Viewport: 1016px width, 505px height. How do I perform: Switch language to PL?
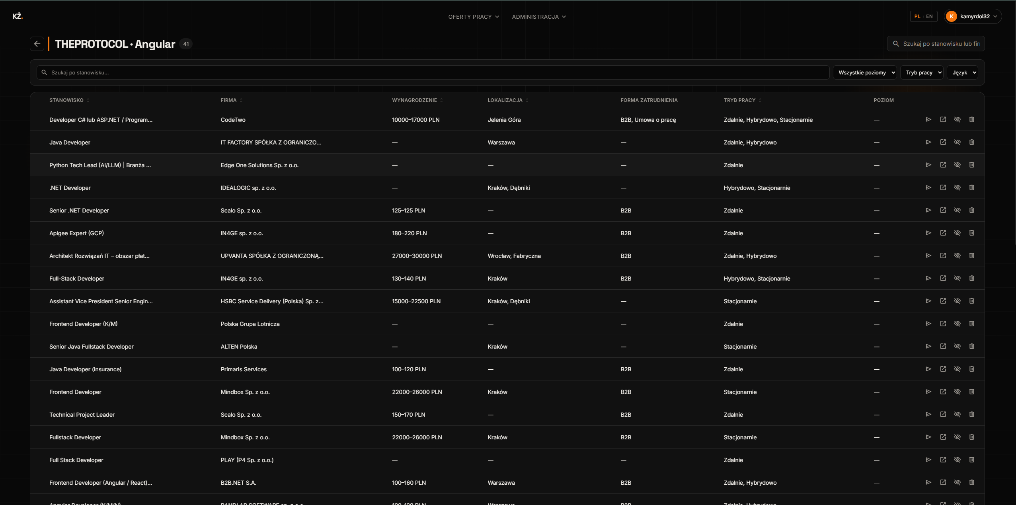click(917, 16)
